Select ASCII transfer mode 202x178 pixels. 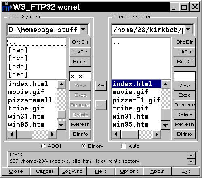[x=43, y=146]
